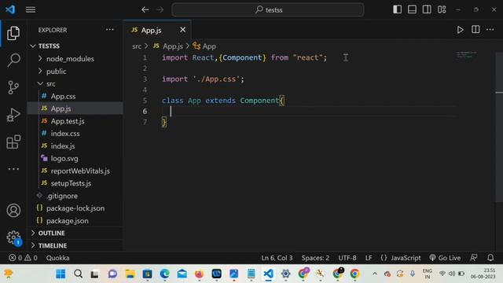503x283 pixels.
Task: Toggle bottom panel layout icon
Action: point(412,9)
